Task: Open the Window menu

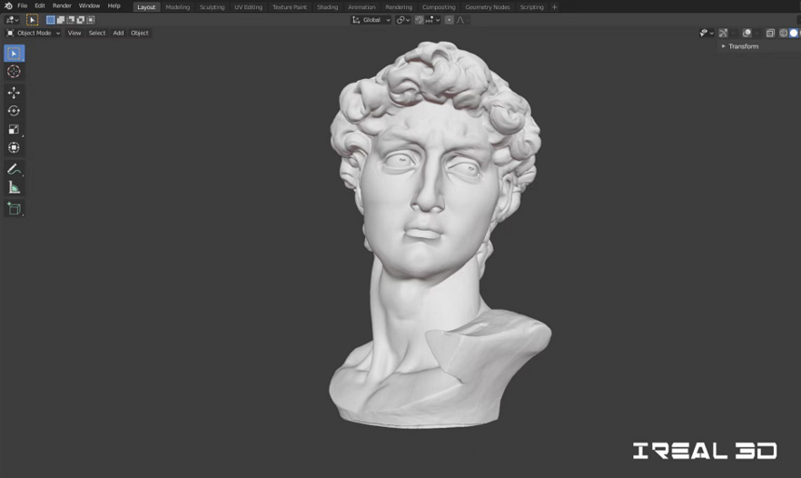Action: pos(89,7)
